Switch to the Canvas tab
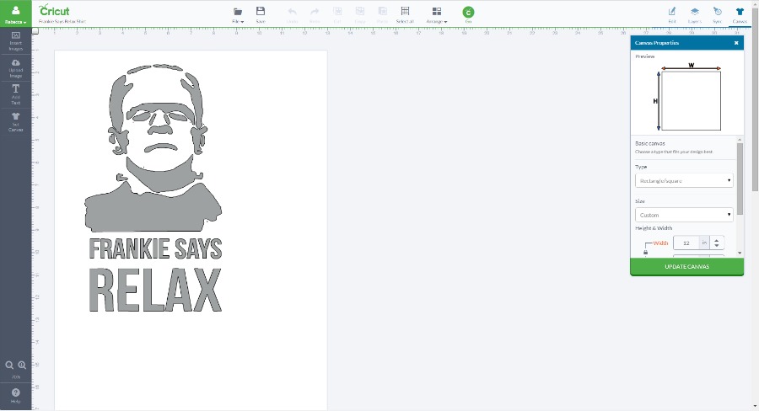Viewport: 759px width, 411px height. click(x=740, y=15)
